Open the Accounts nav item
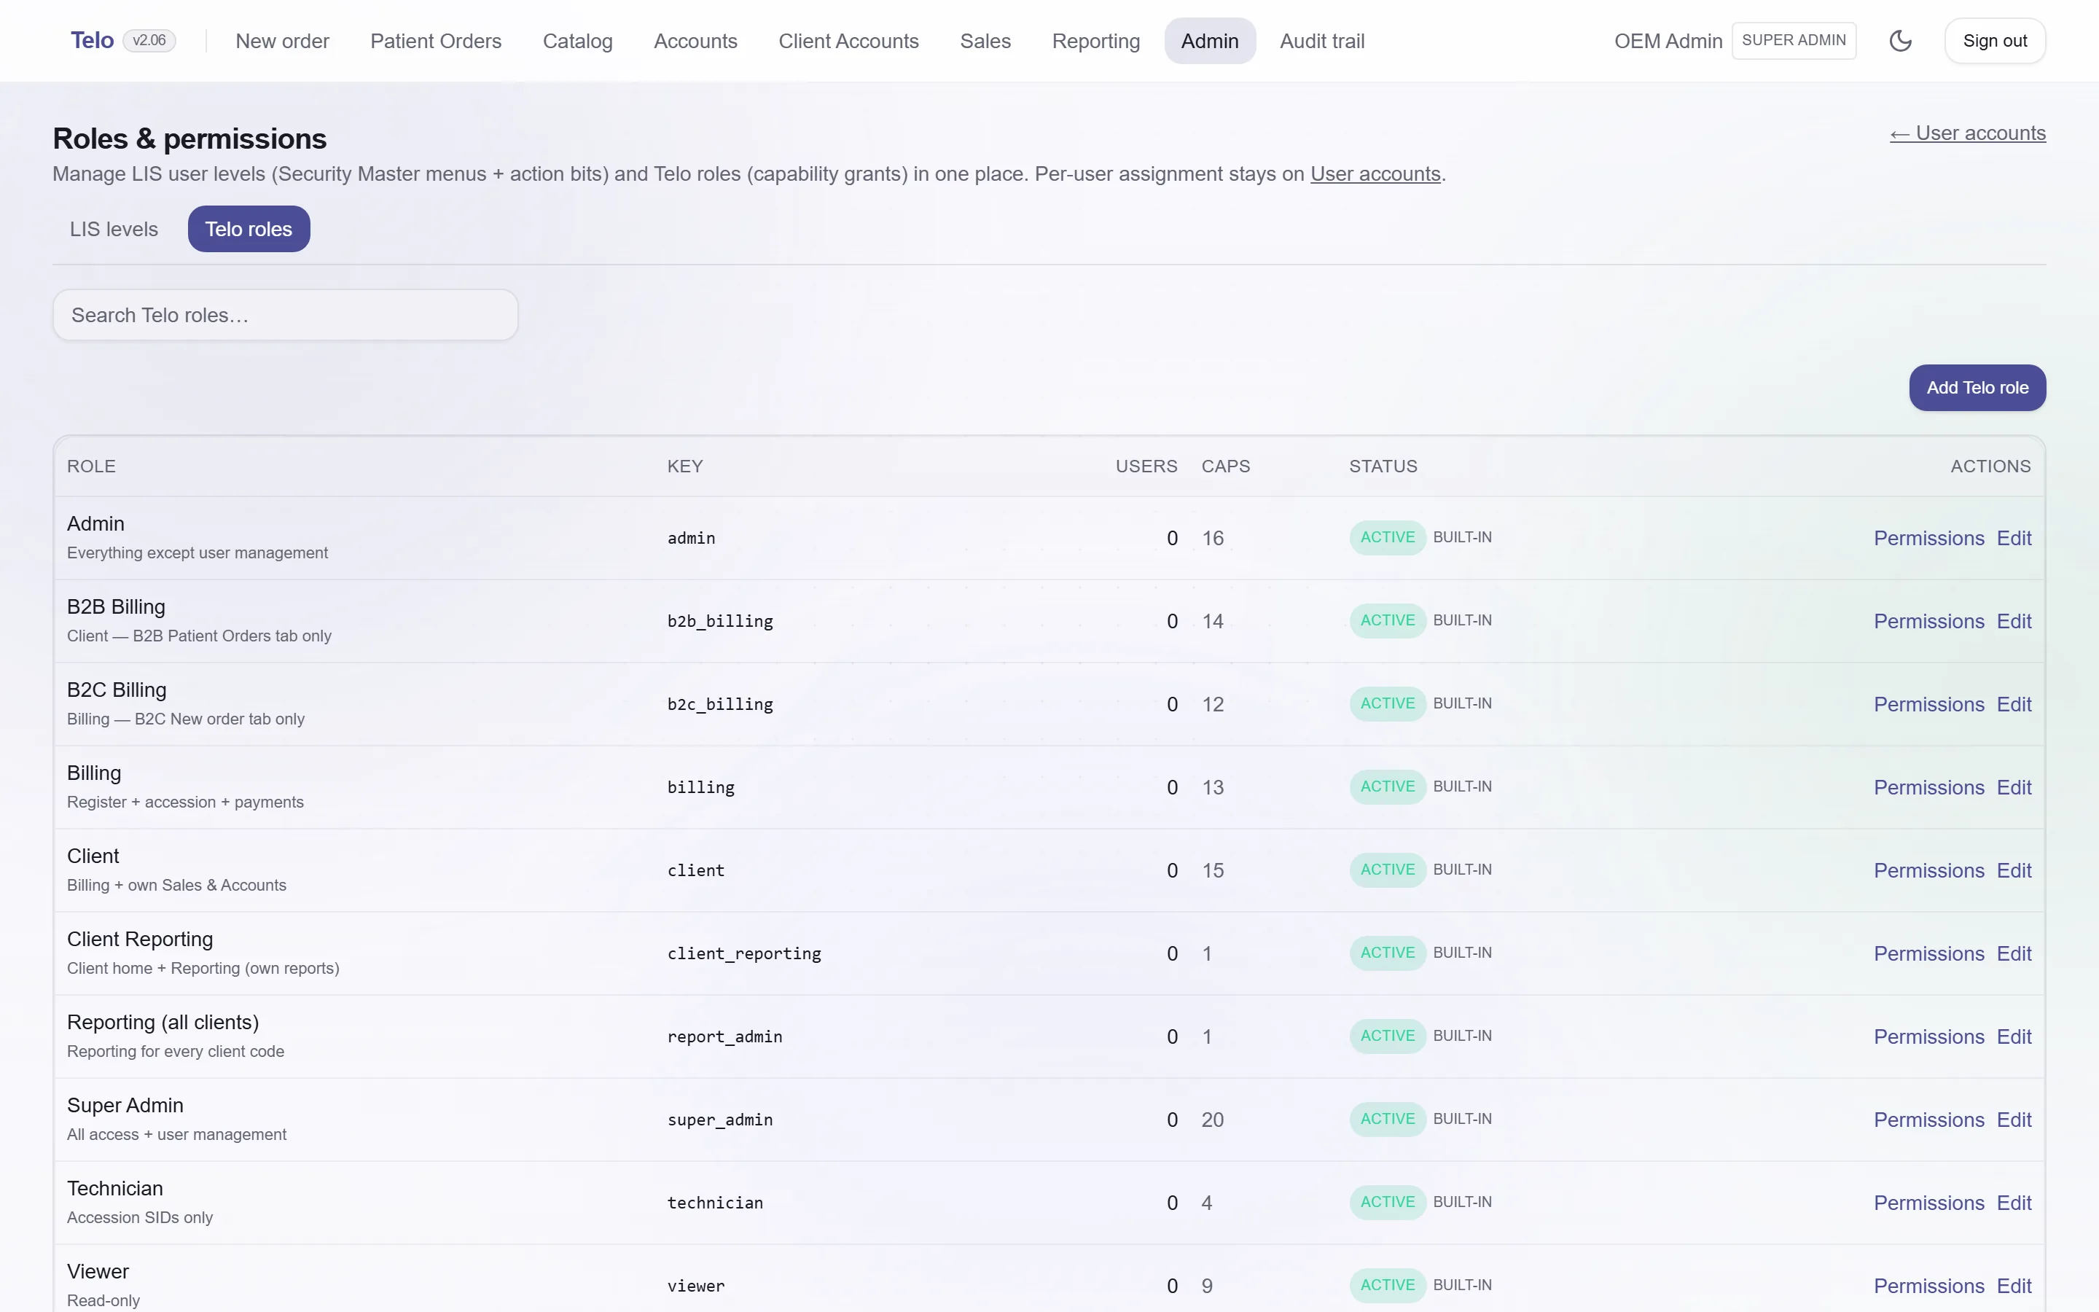 point(695,41)
